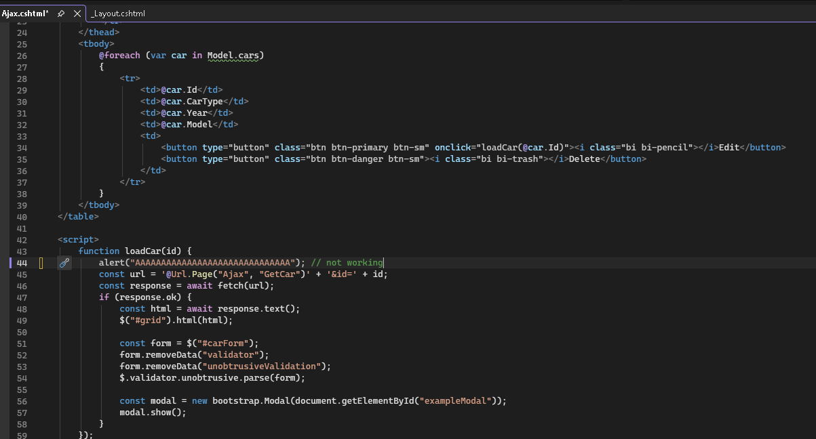Click the Delete label in the button markup

click(x=584, y=159)
